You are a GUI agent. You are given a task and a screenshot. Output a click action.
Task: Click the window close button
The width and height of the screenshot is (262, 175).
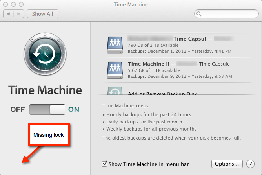5,4
